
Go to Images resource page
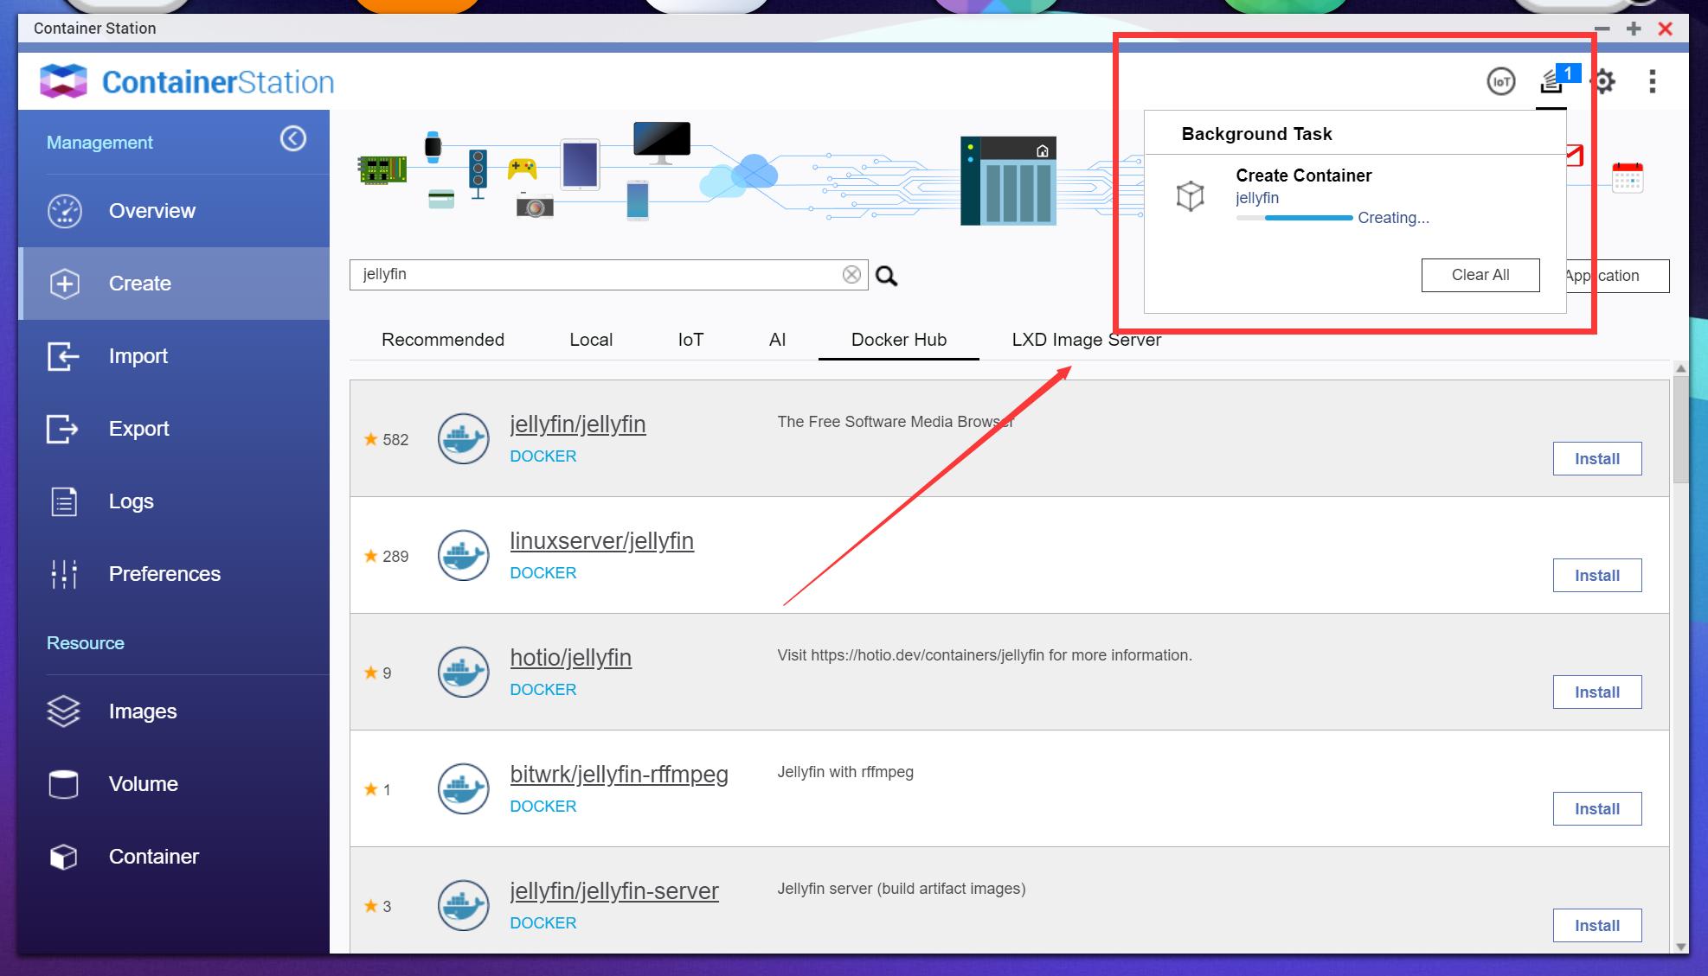[143, 711]
